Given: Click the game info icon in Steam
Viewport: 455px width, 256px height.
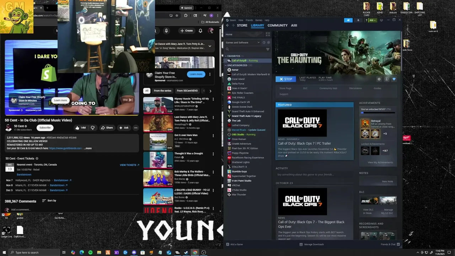Looking at the screenshot, I should coord(386,79).
